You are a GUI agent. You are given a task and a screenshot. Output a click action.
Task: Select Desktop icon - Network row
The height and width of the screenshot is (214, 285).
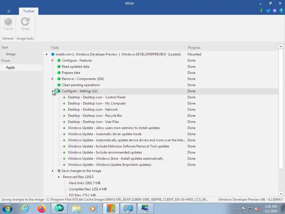tap(93, 110)
